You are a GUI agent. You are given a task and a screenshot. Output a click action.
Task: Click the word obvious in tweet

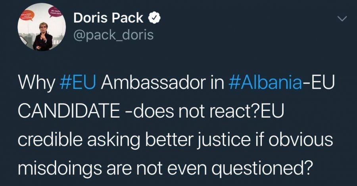coord(301,140)
